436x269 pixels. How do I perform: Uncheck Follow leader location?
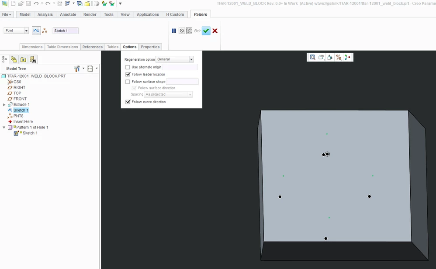pos(128,74)
